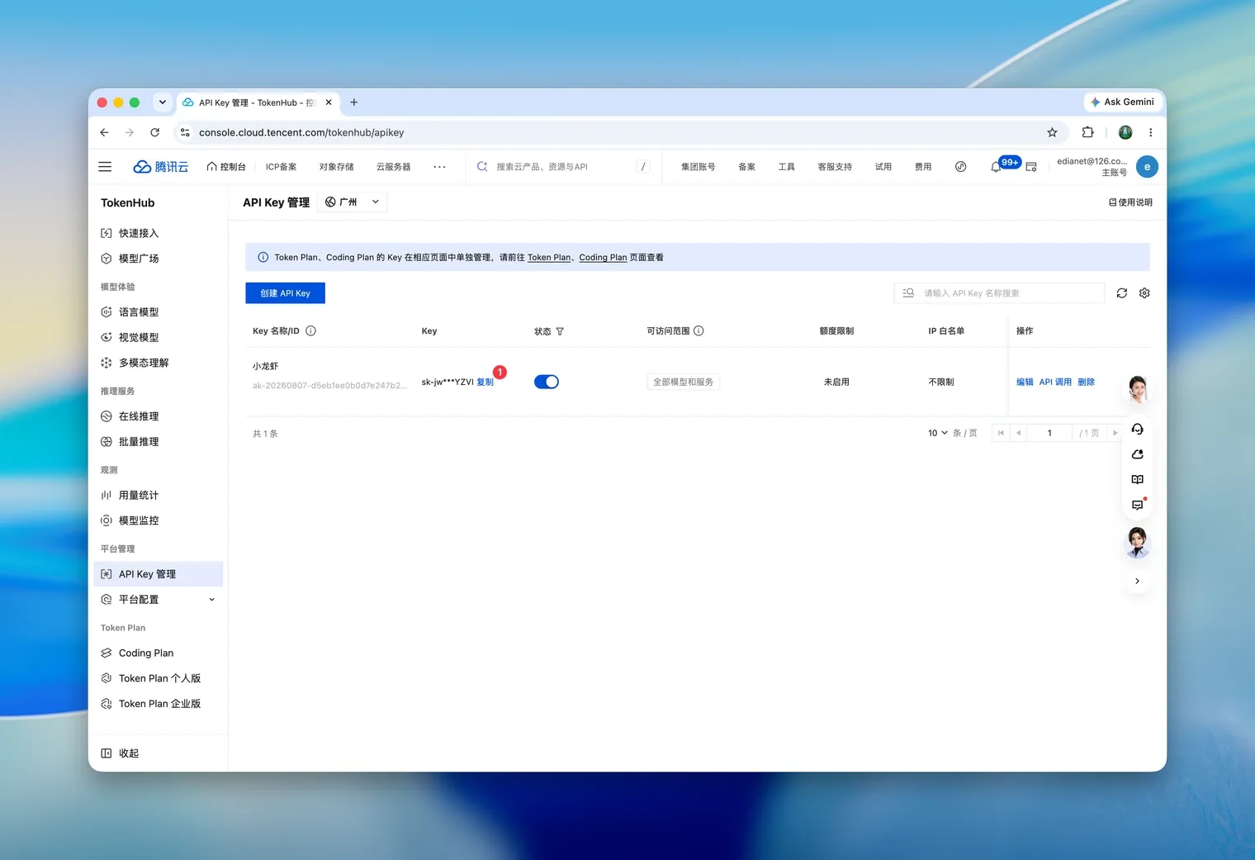Expand the 平台配置 sidebar menu

[158, 600]
